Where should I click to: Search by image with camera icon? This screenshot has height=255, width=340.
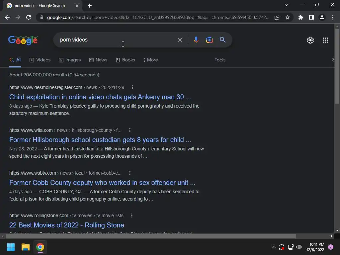click(x=209, y=40)
